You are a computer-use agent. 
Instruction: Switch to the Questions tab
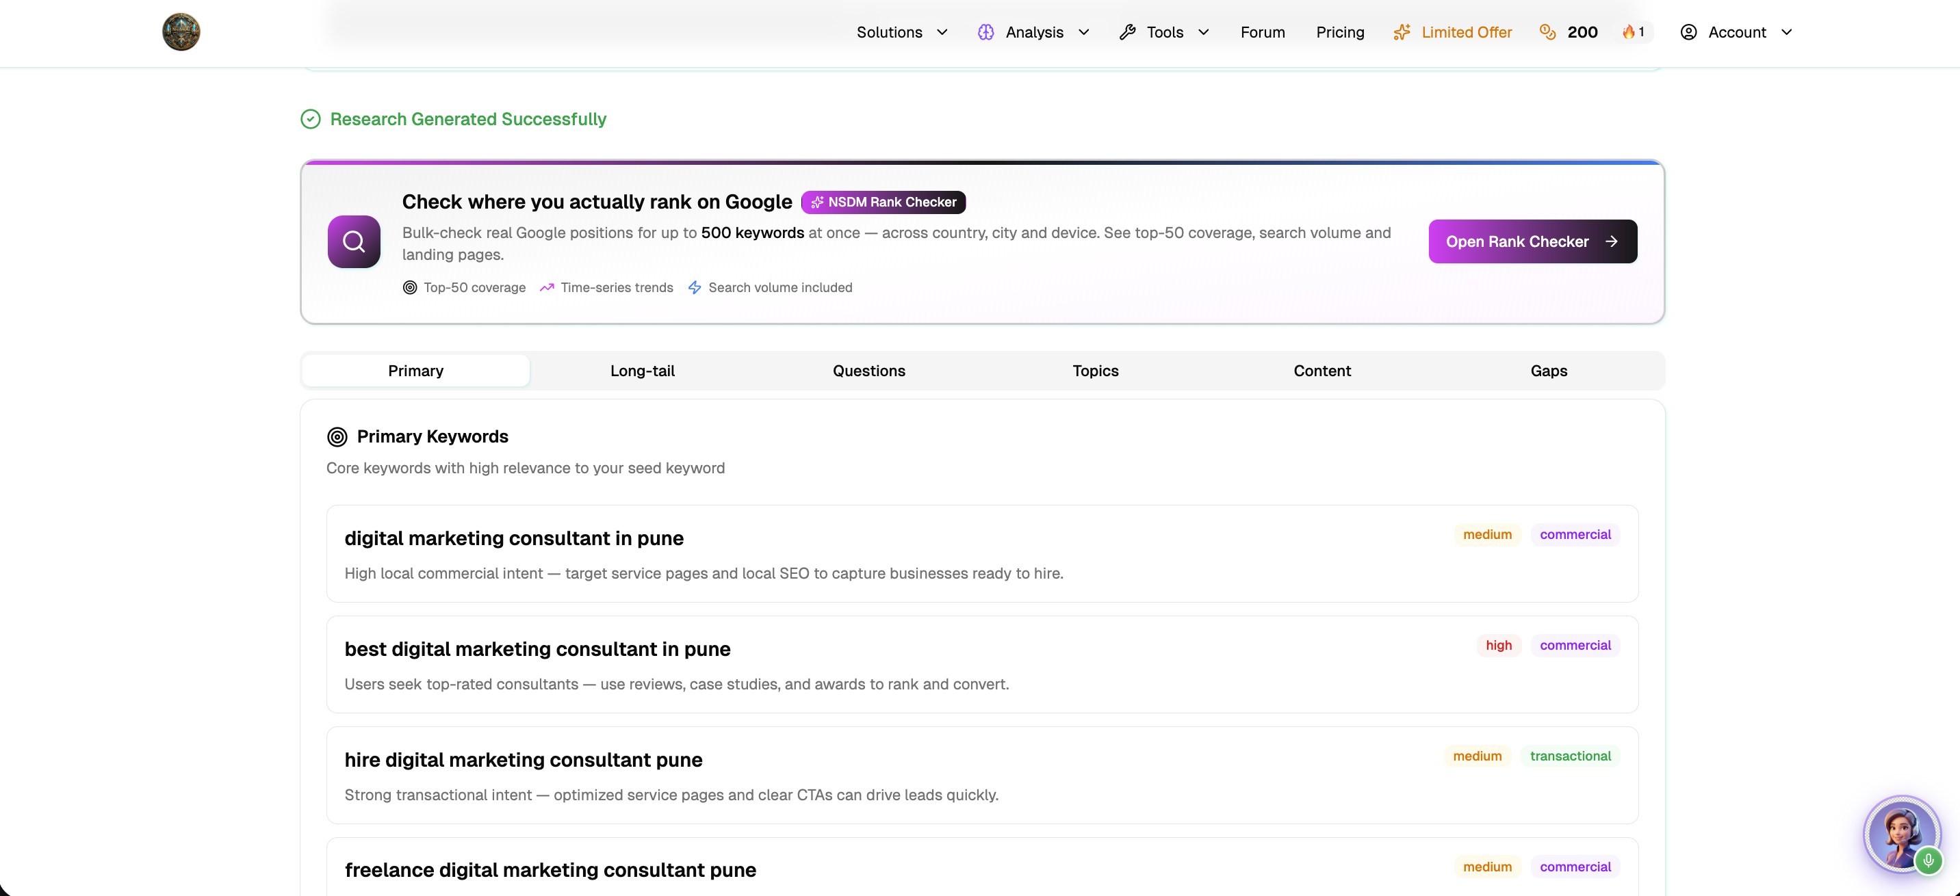tap(869, 371)
